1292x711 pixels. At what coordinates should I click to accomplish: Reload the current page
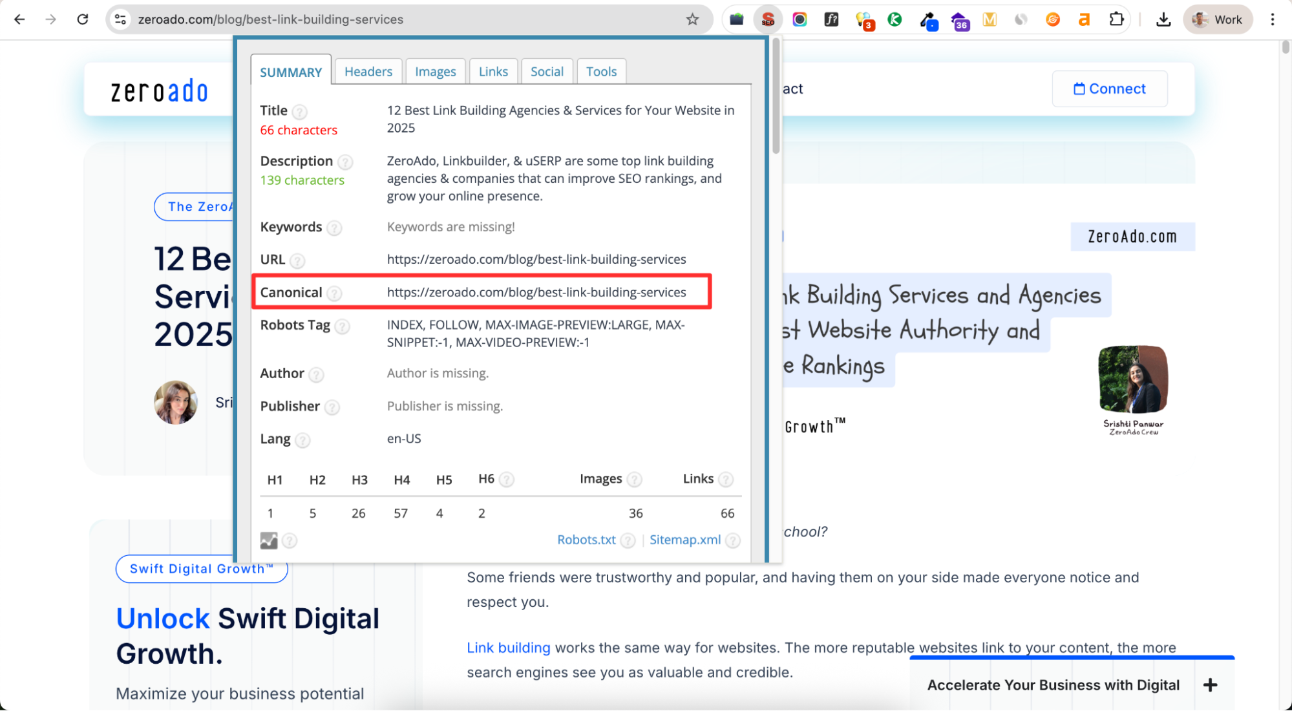click(83, 19)
